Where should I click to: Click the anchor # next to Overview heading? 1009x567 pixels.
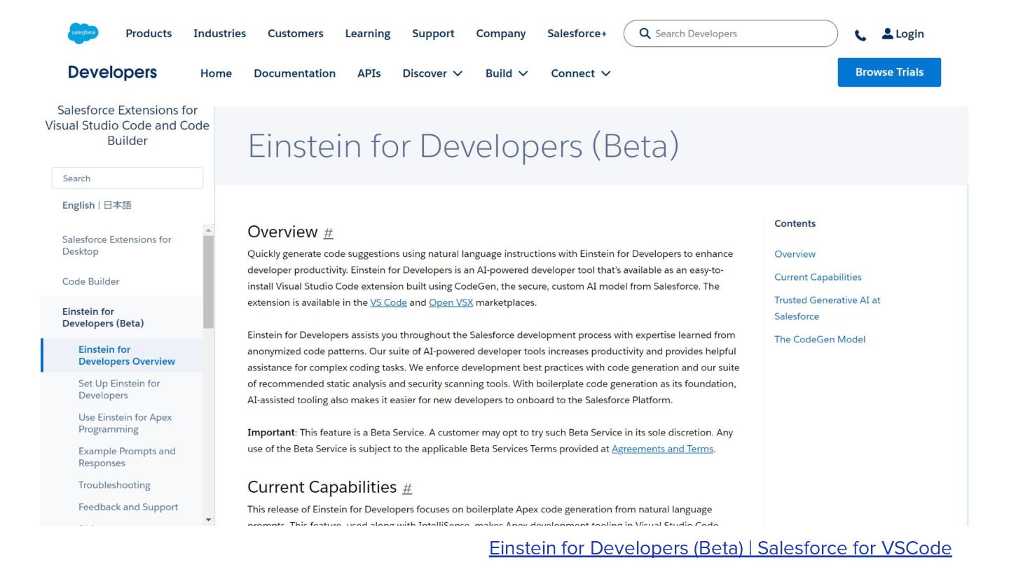328,233
